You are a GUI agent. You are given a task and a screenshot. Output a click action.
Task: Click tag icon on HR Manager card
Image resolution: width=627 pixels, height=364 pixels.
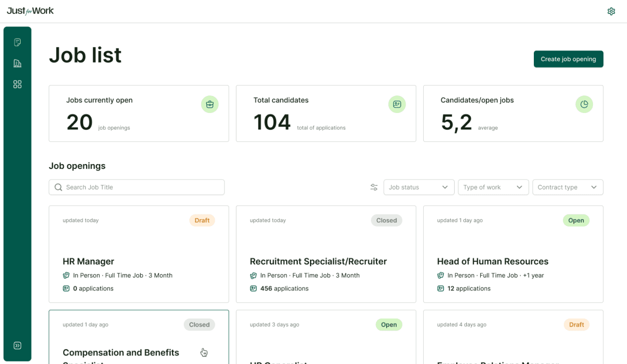click(x=66, y=275)
